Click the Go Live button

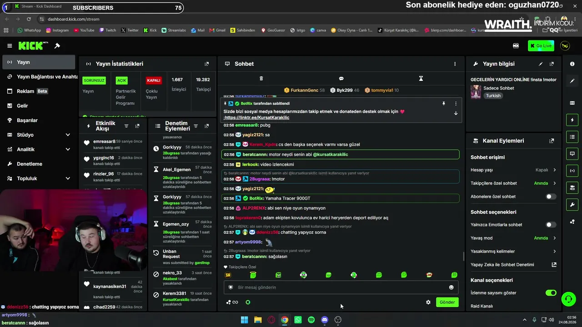coord(541,46)
